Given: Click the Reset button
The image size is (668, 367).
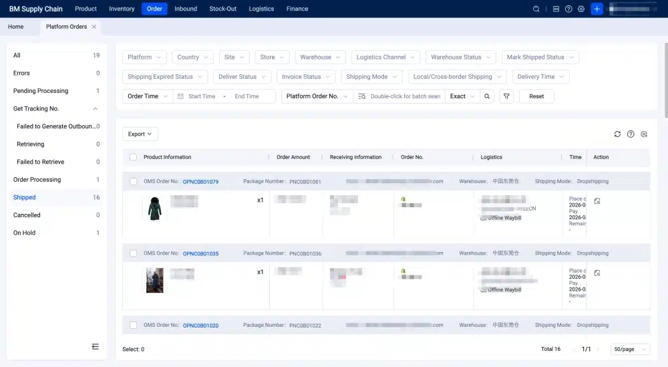Looking at the screenshot, I should (536, 96).
